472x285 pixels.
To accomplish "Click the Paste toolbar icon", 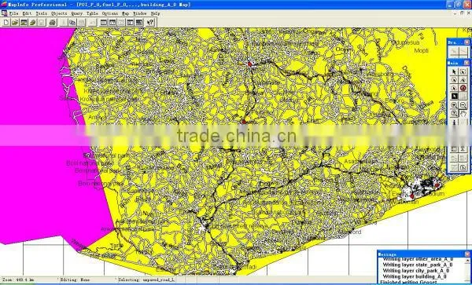I will 81,22.
